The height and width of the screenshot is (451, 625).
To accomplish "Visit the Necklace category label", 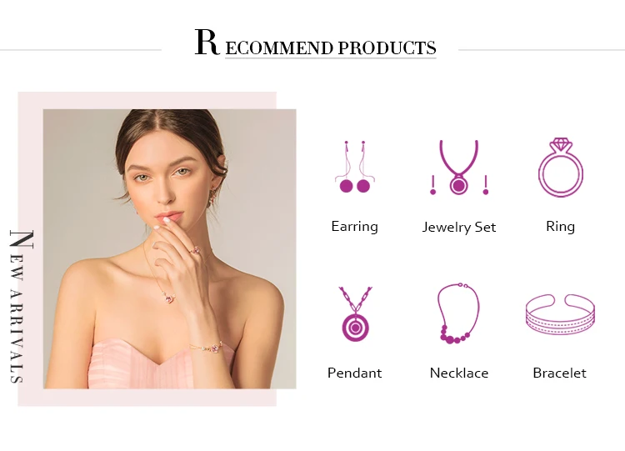I will click(459, 373).
